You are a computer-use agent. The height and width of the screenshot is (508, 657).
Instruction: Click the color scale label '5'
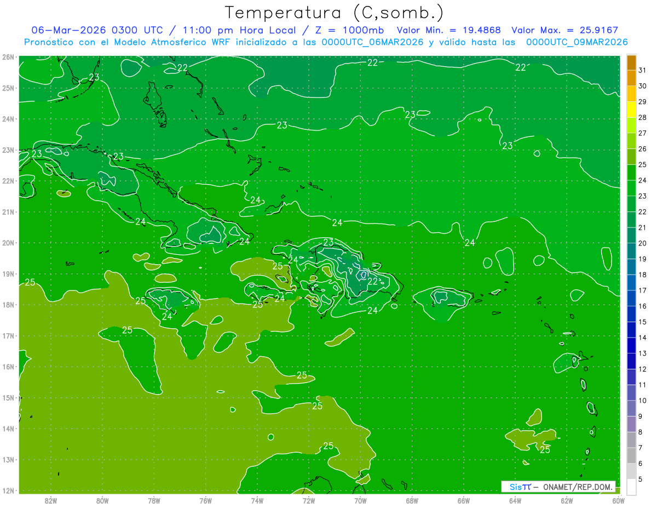[640, 479]
